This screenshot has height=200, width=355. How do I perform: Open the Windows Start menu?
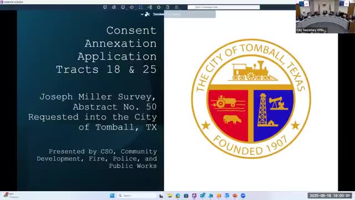tap(112, 196)
